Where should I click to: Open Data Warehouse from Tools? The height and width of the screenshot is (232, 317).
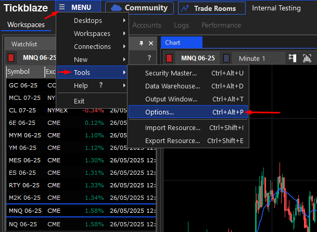188,86
